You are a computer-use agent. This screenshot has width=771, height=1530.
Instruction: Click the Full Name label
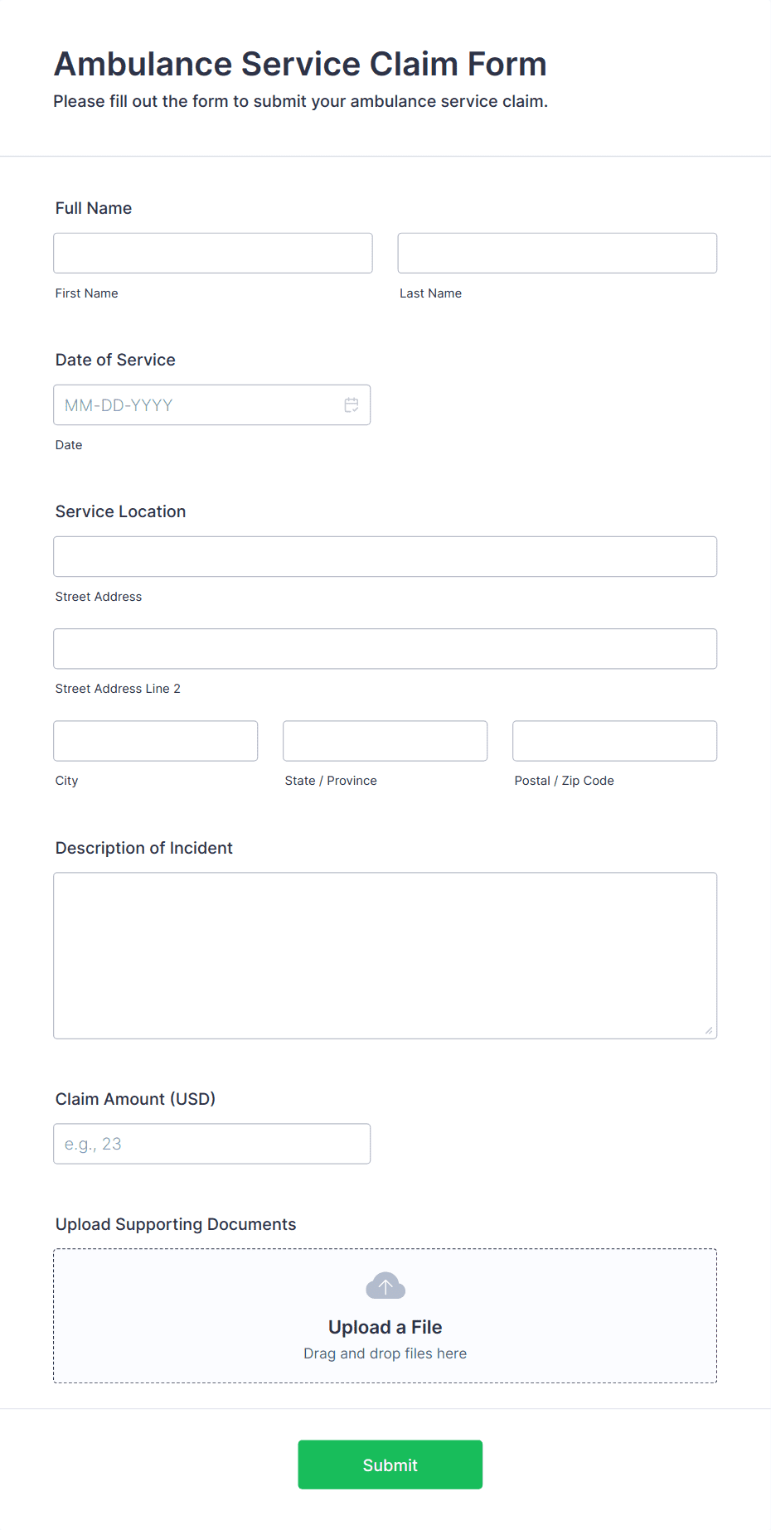point(94,208)
